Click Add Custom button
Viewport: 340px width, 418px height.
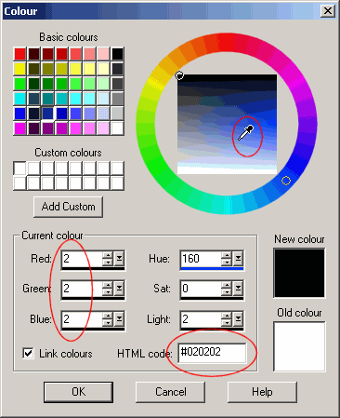pyautogui.click(x=68, y=207)
